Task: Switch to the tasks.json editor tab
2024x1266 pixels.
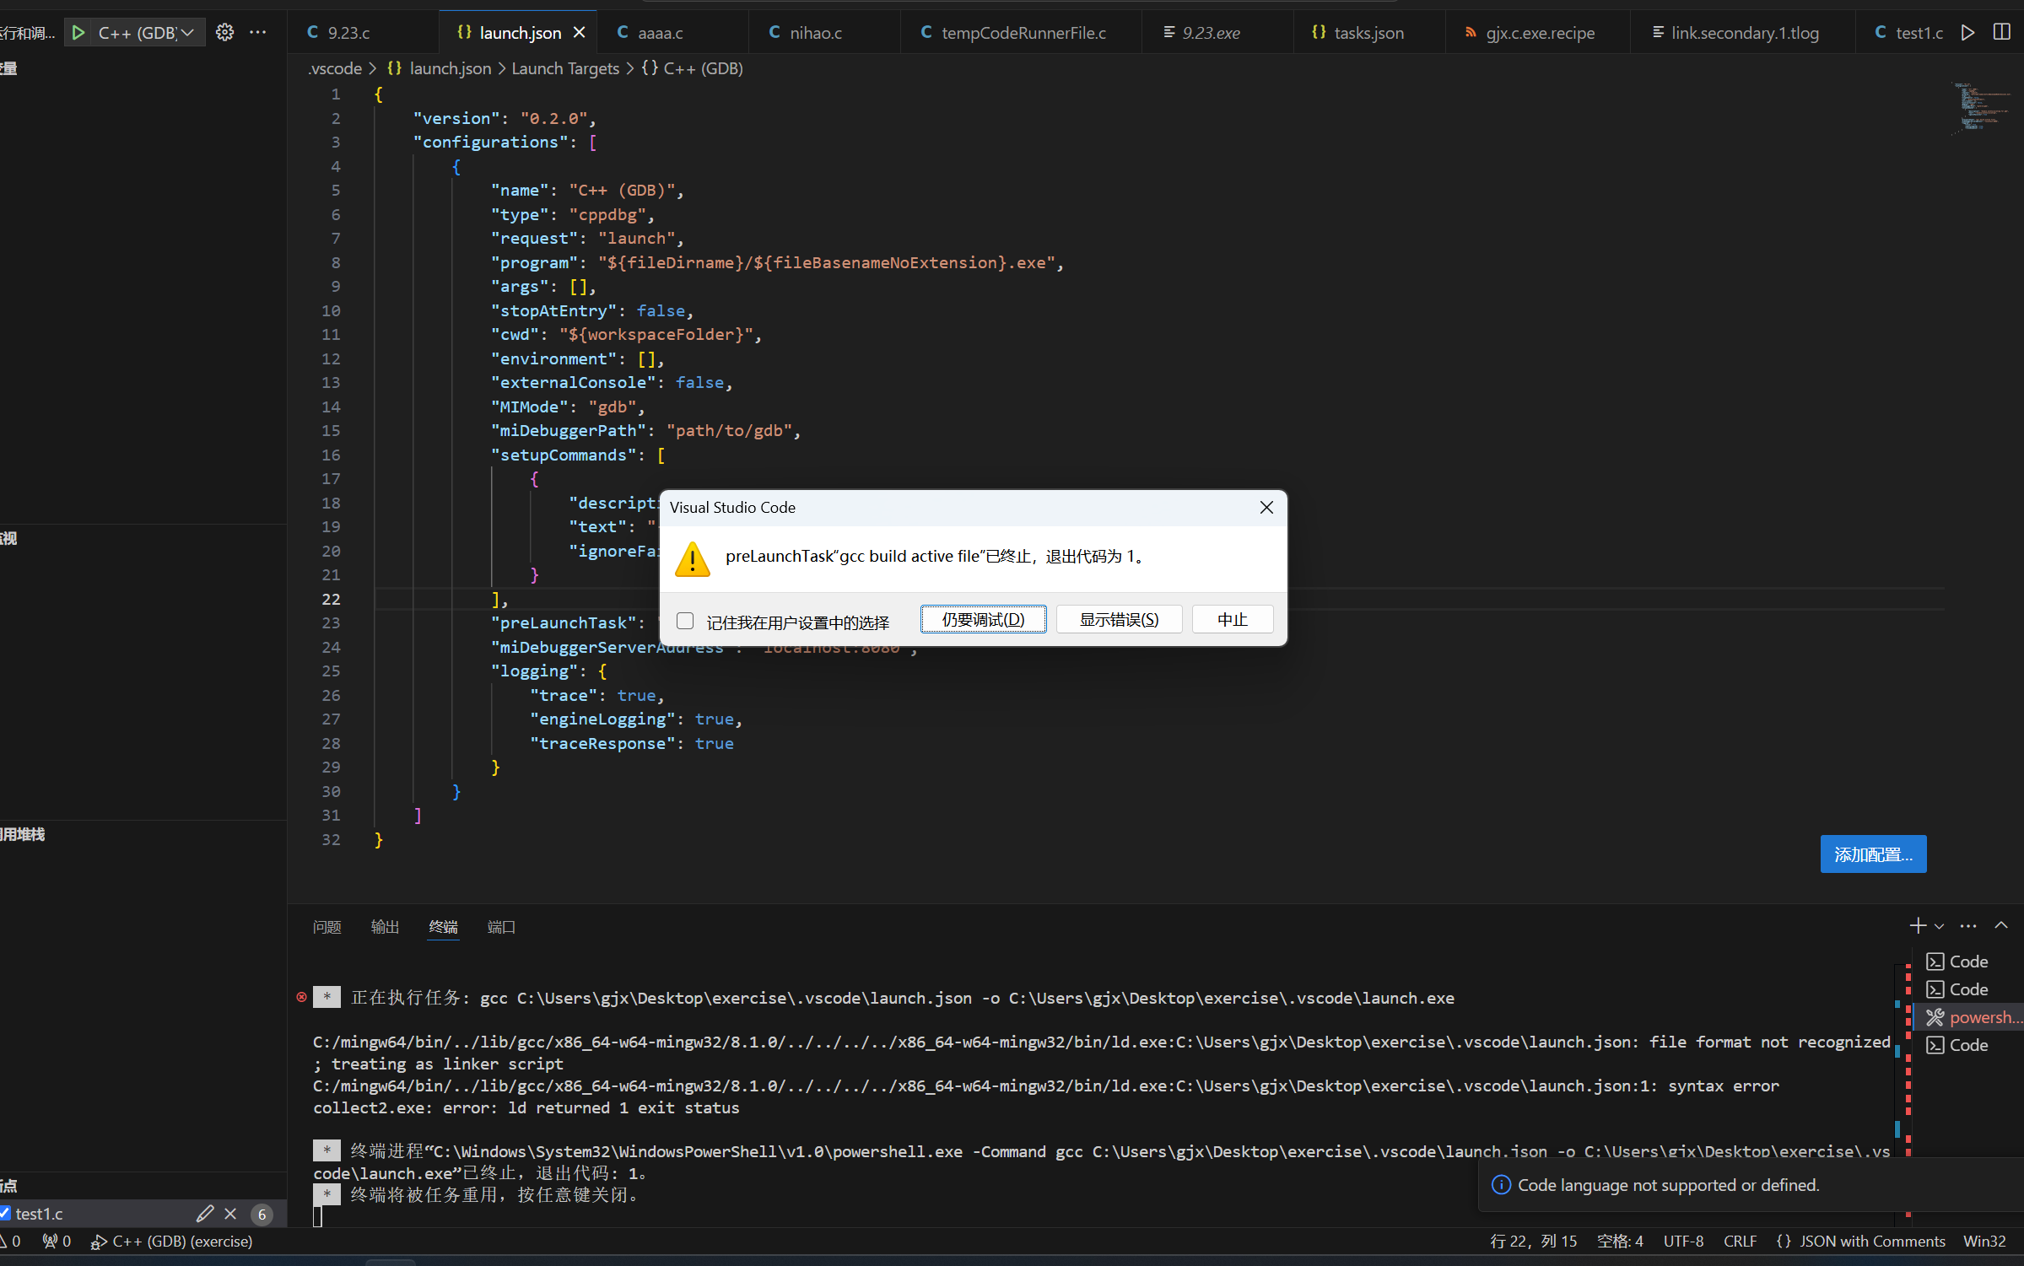Action: (1368, 33)
